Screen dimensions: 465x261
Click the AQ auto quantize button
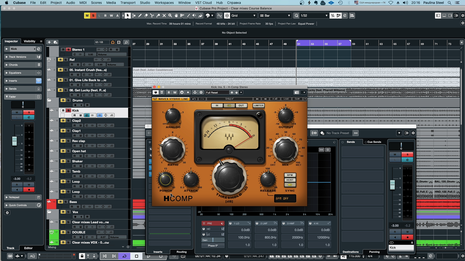(32, 256)
